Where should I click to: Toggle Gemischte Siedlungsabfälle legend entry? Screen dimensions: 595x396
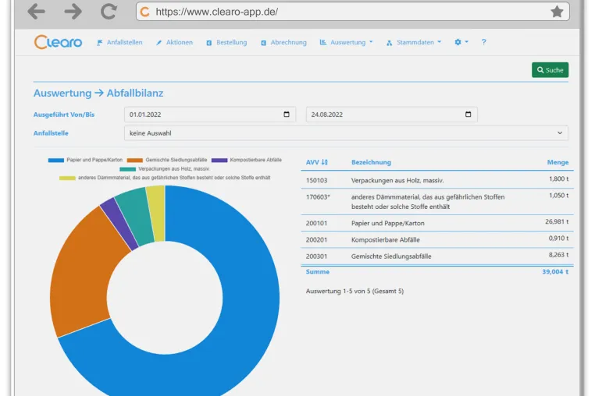167,160
